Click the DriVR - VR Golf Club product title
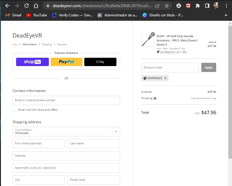This screenshot has width=232, height=186. click(x=177, y=40)
